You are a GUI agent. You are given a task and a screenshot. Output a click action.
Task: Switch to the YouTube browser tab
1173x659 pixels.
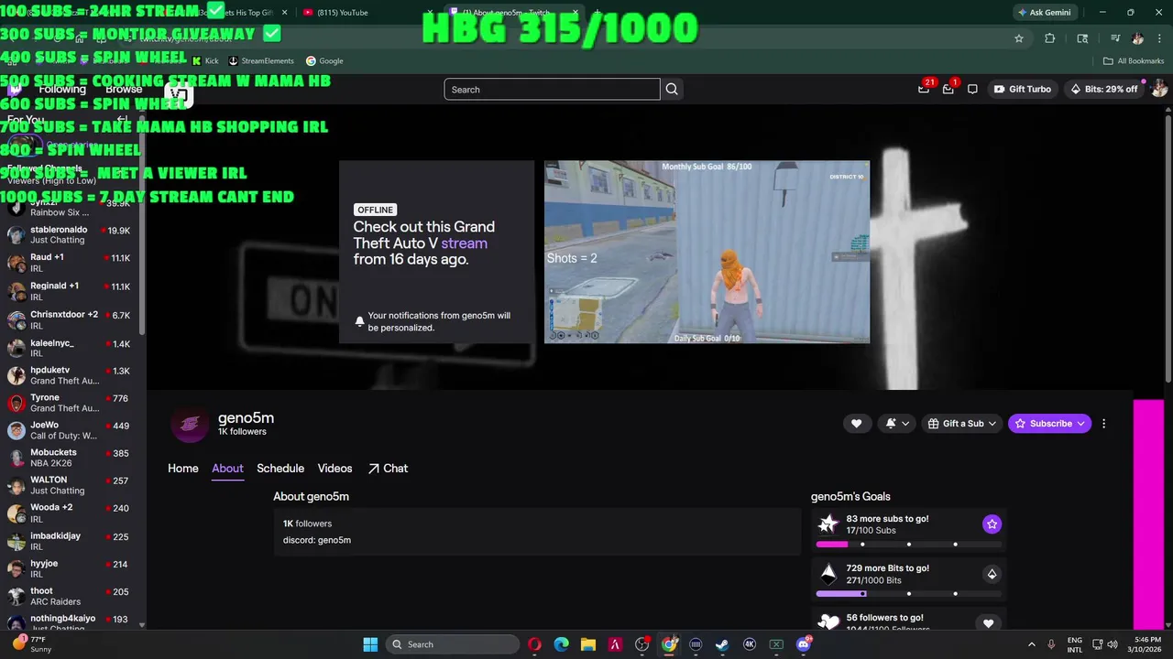tap(362, 13)
